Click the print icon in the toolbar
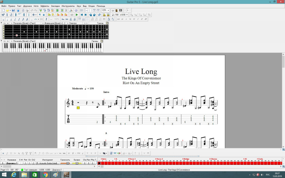 (27, 10)
